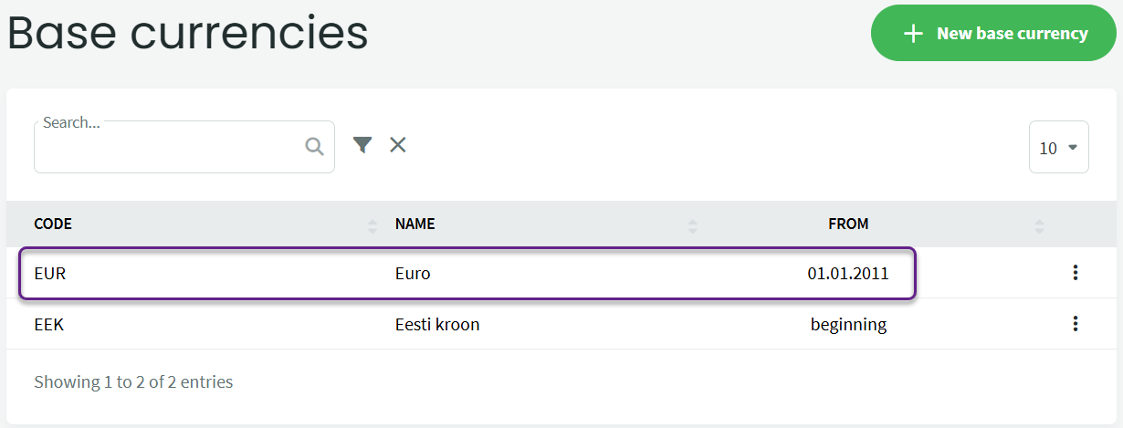Sort by FROM column arrows
Image resolution: width=1123 pixels, height=428 pixels.
pos(1039,224)
